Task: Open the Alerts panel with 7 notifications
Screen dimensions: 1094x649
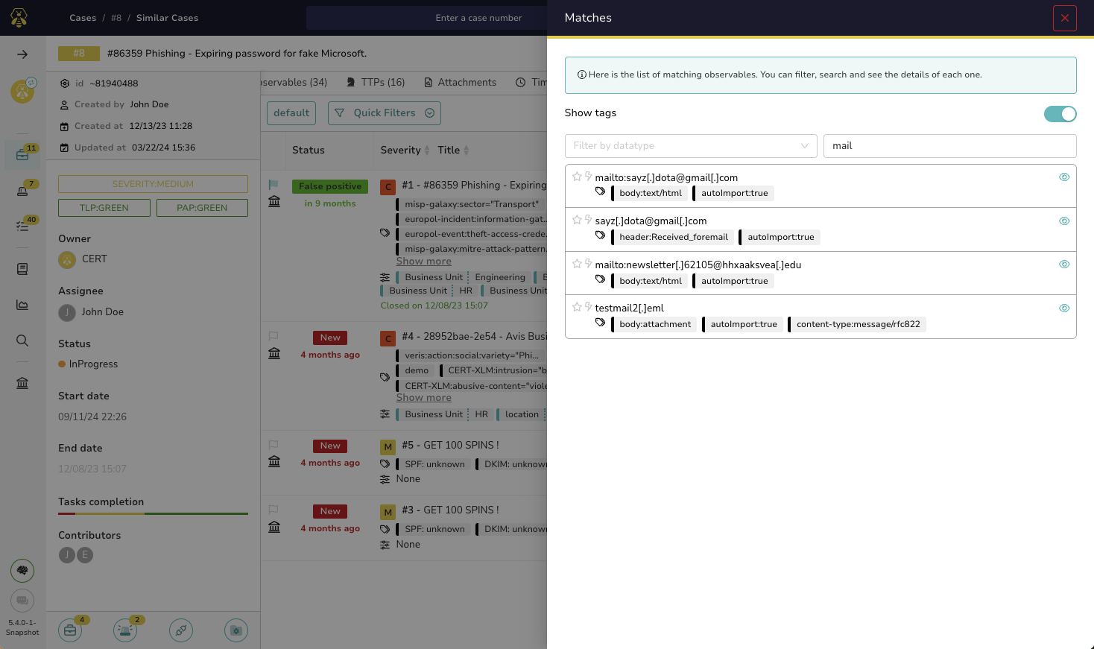Action: 22,191
